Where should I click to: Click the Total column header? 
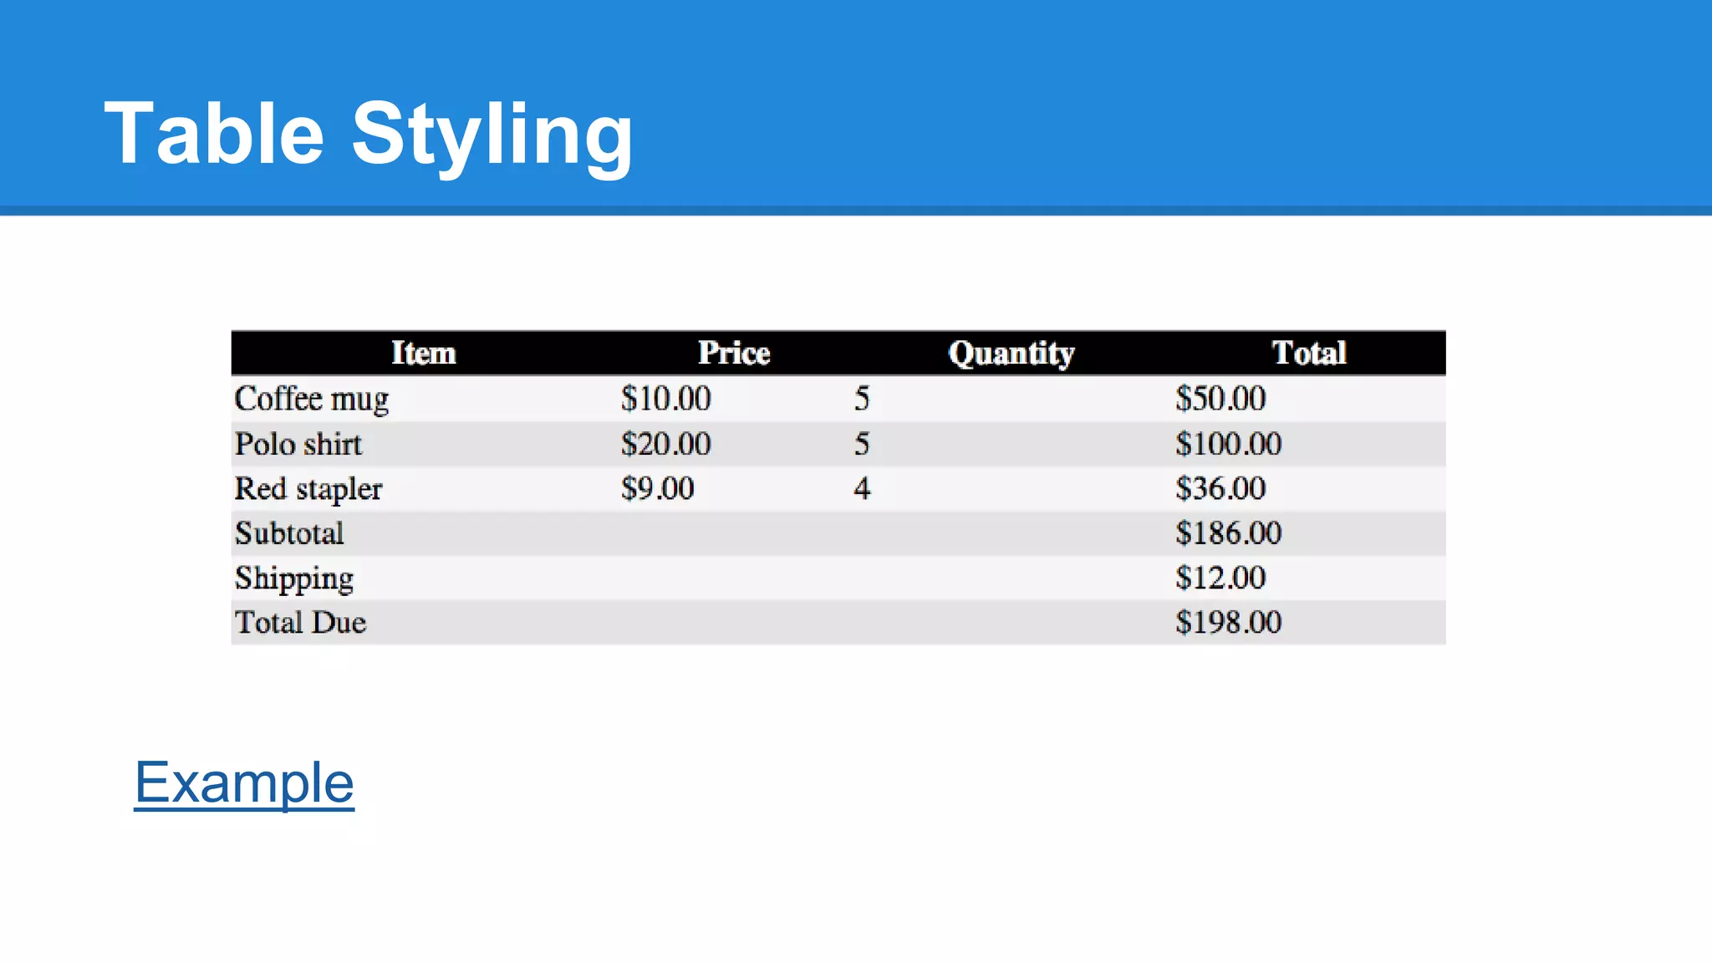[1309, 353]
